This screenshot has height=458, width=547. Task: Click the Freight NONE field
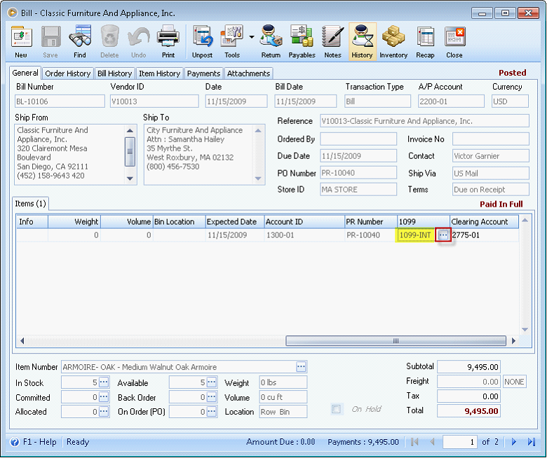pyautogui.click(x=514, y=382)
